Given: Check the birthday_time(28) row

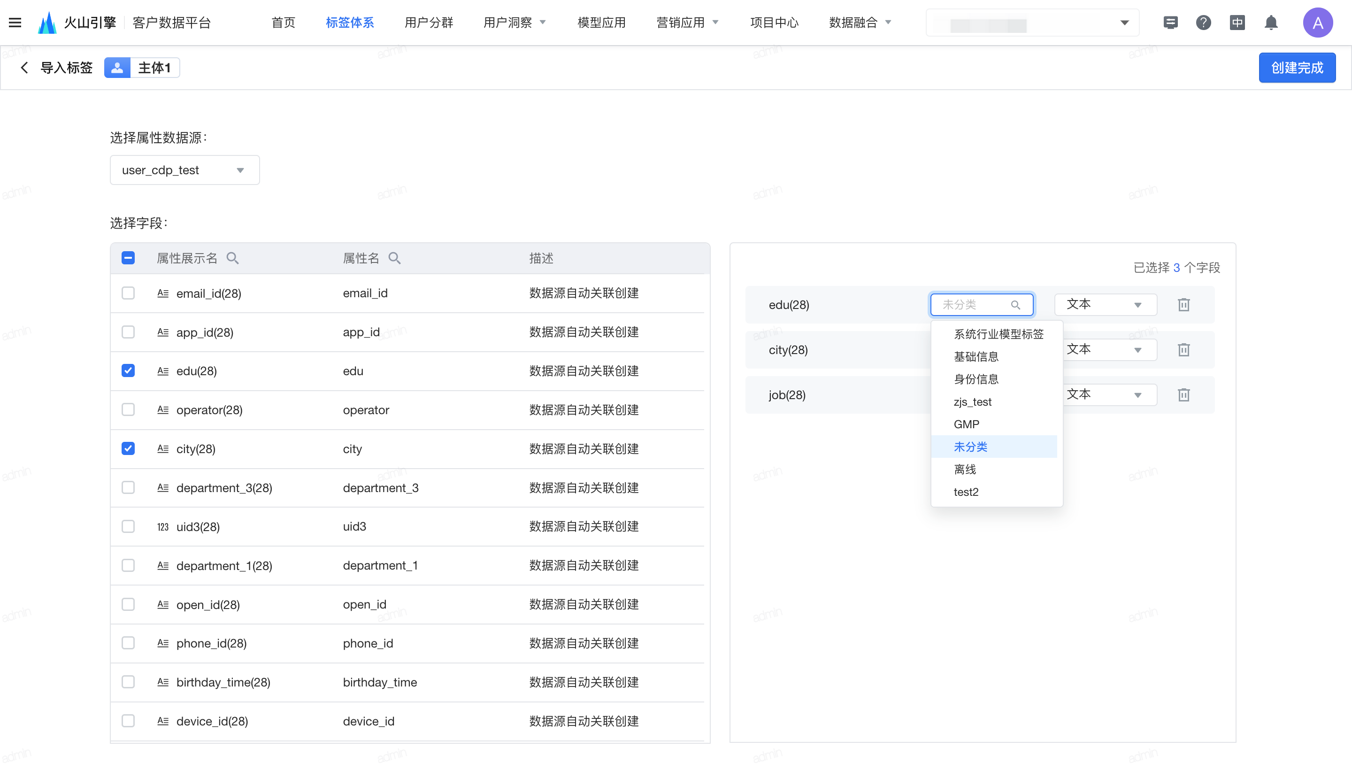Looking at the screenshot, I should (128, 682).
